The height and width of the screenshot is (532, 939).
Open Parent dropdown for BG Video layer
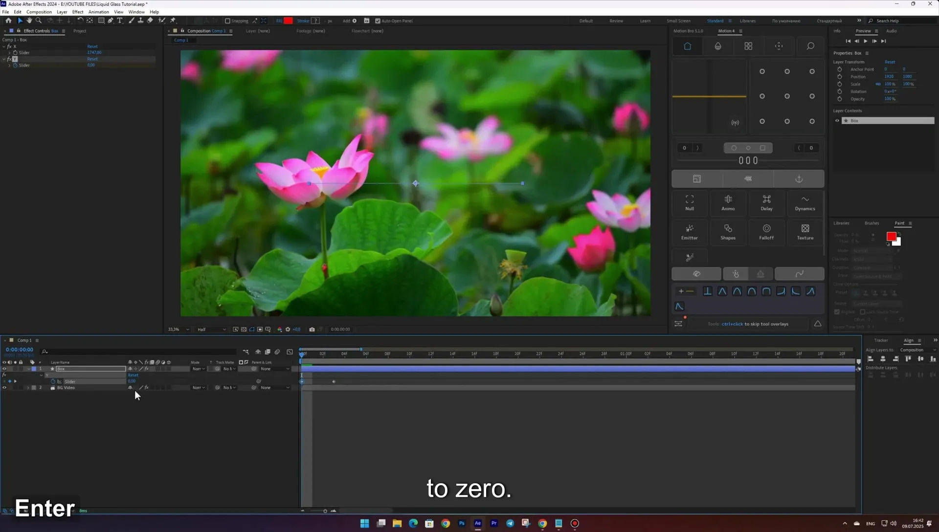click(x=275, y=388)
